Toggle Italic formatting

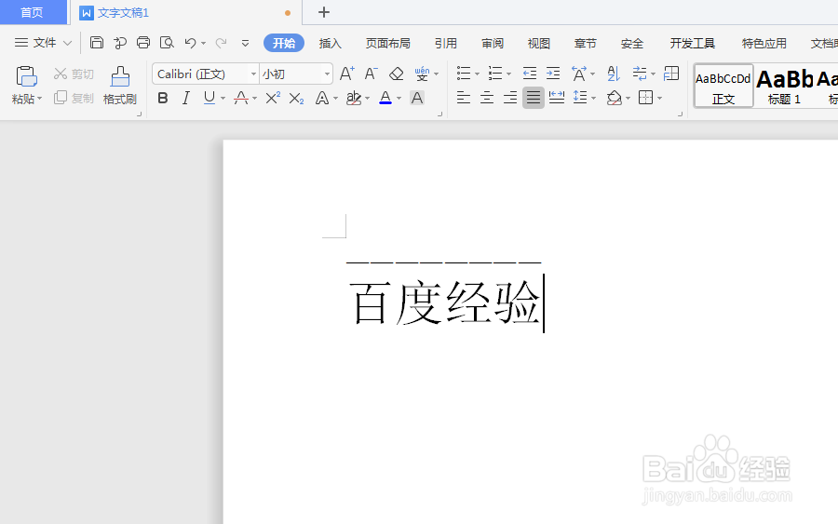pos(185,98)
